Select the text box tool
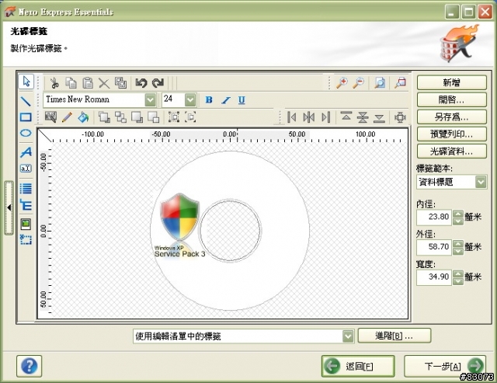The image size is (497, 383). tap(26, 168)
